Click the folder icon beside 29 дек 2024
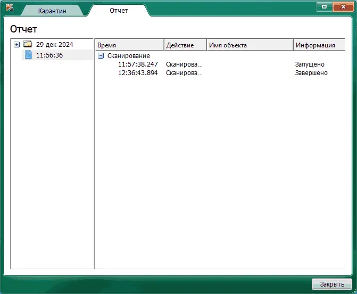This screenshot has width=357, height=294. coord(28,44)
